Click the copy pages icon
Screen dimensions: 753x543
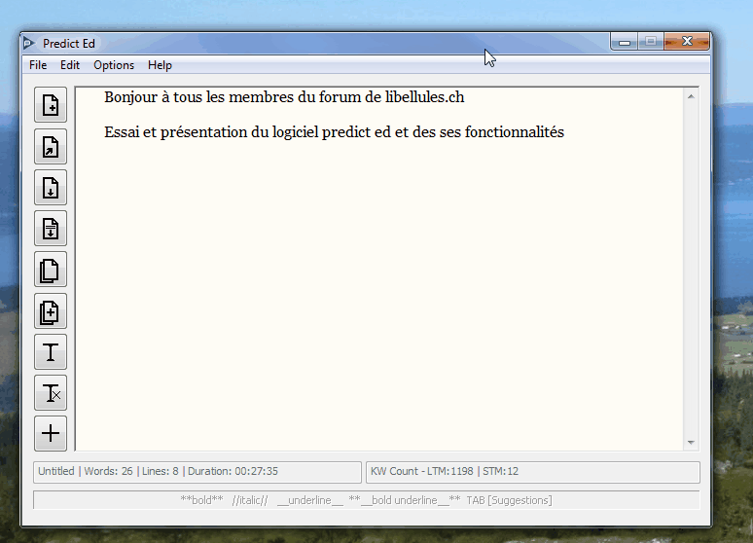tap(51, 270)
